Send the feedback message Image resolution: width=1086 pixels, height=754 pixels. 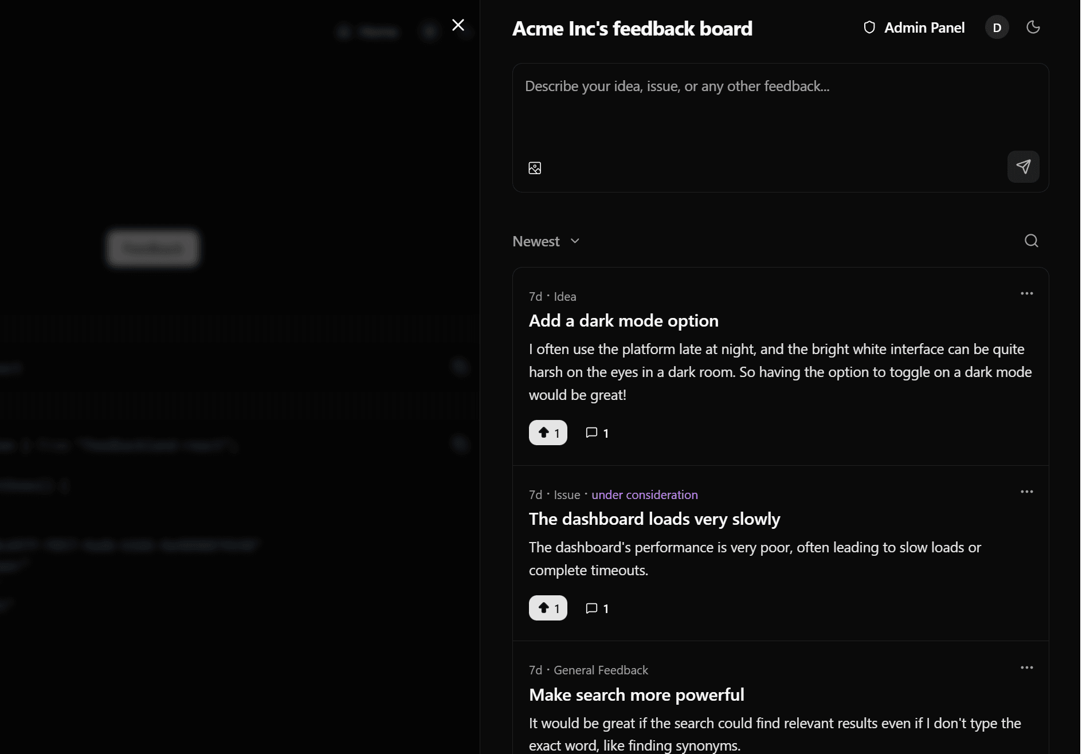coord(1023,167)
